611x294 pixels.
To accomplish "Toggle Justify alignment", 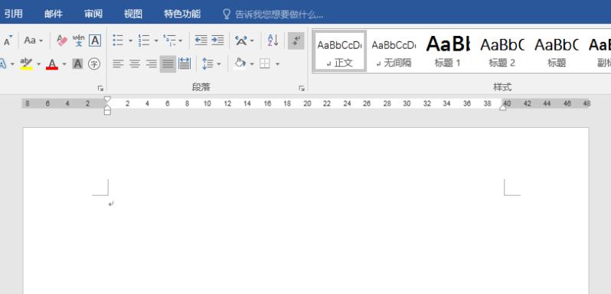I will pos(168,64).
